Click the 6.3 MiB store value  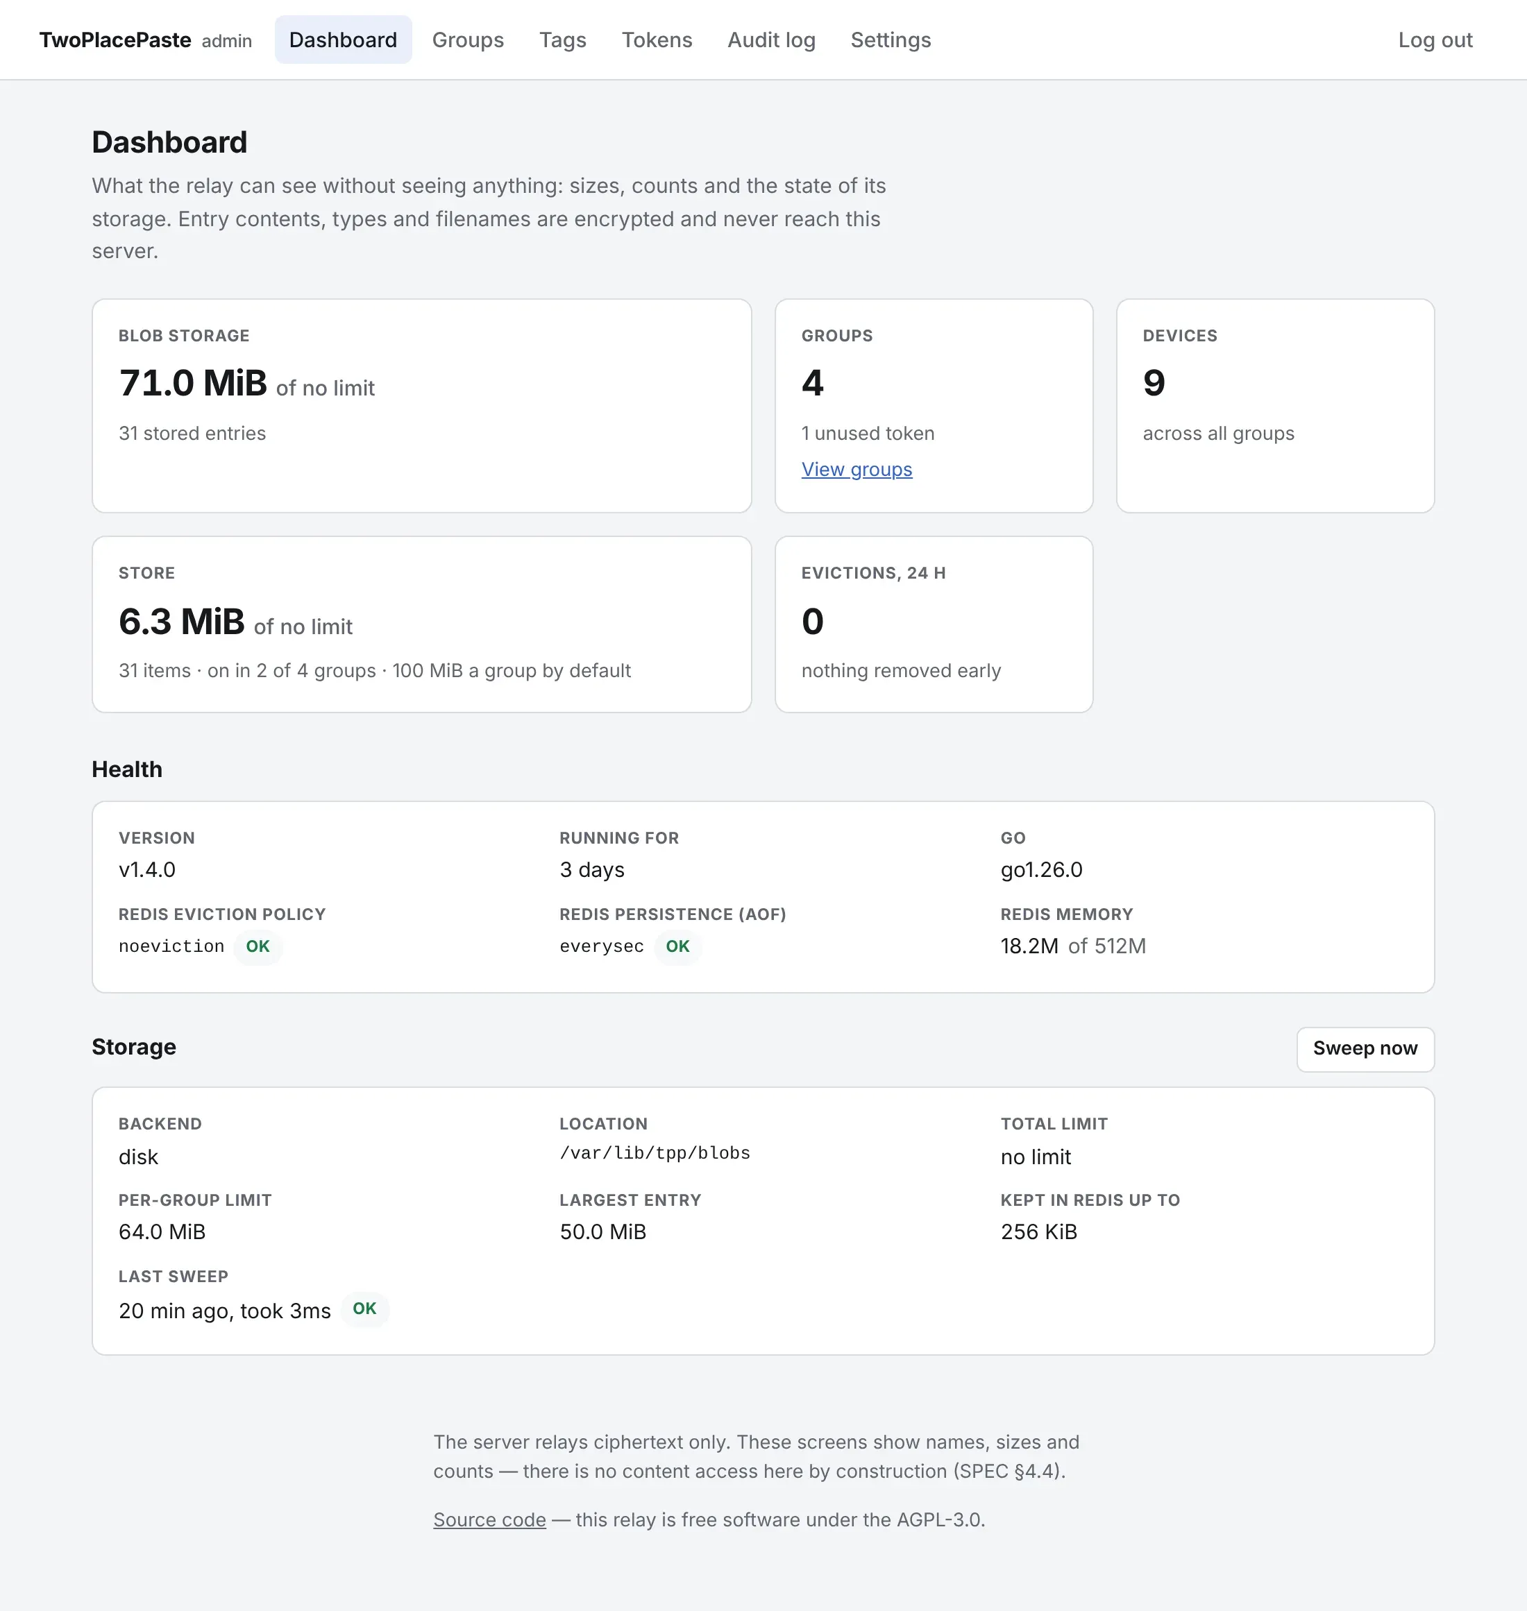[182, 622]
